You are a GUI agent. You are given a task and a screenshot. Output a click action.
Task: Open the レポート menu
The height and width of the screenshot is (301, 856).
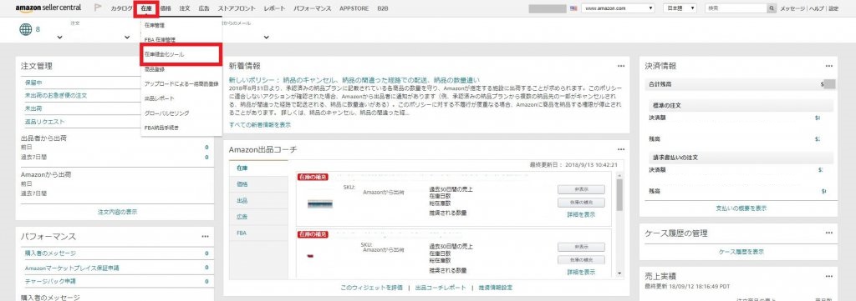click(x=274, y=8)
